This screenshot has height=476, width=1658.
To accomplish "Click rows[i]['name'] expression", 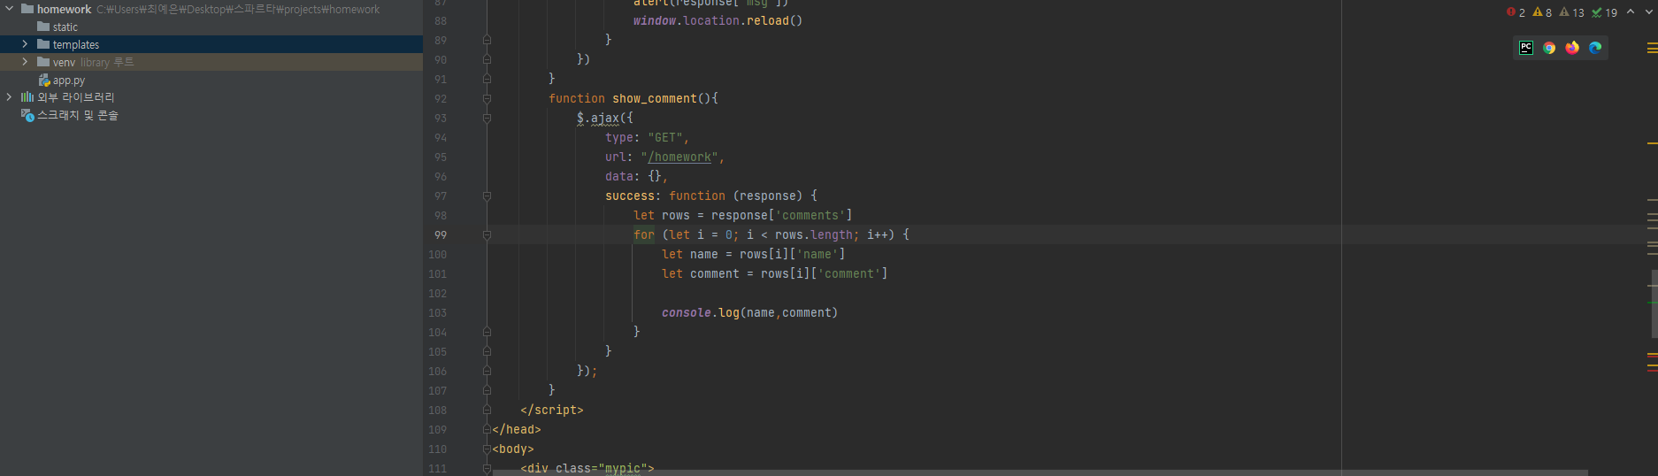I will 792,255.
